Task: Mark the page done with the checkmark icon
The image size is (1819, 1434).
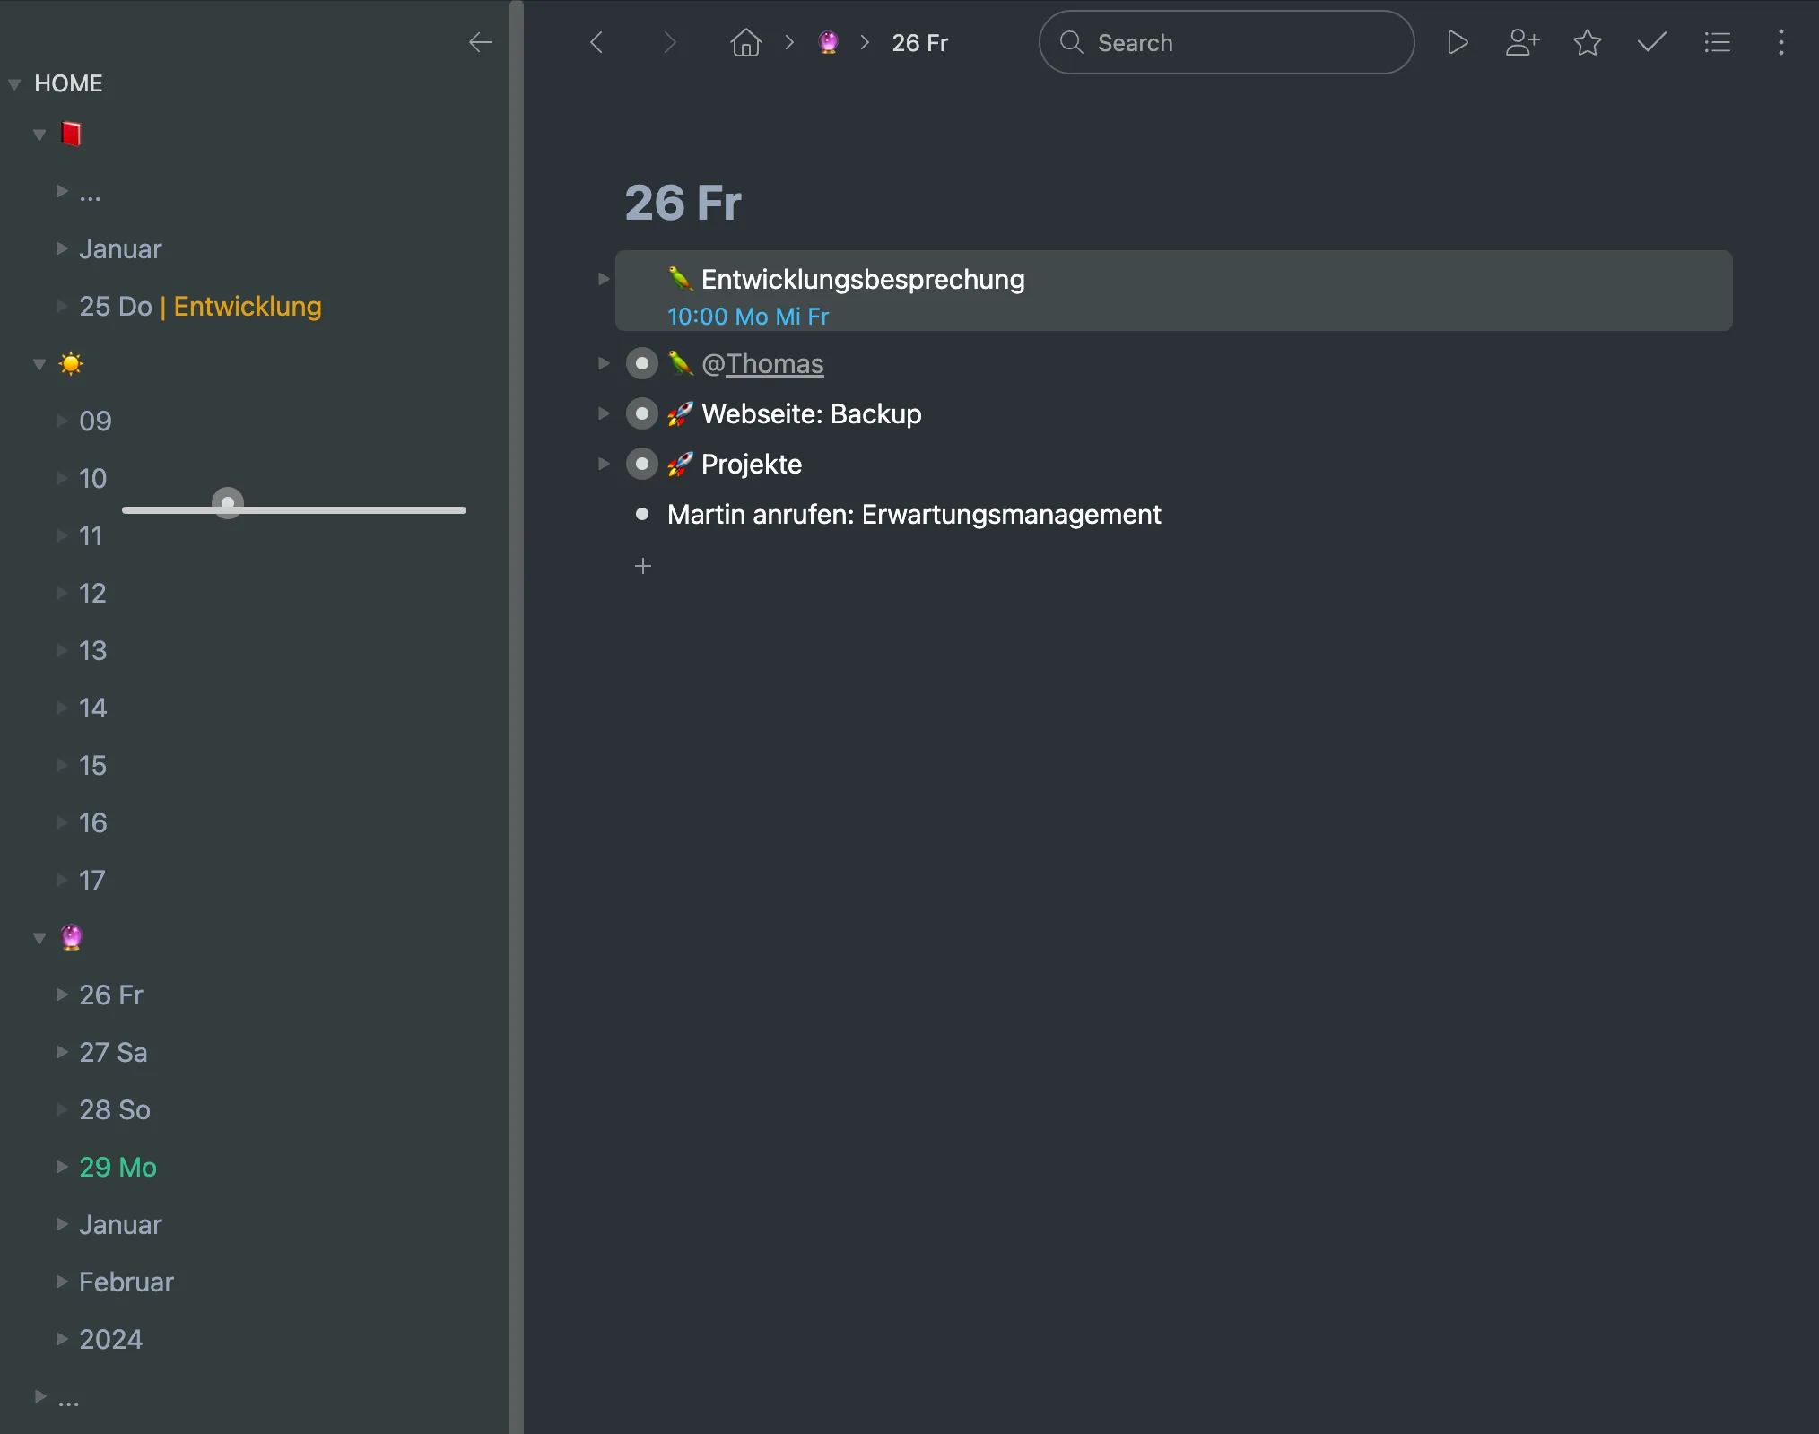Action: click(x=1651, y=42)
